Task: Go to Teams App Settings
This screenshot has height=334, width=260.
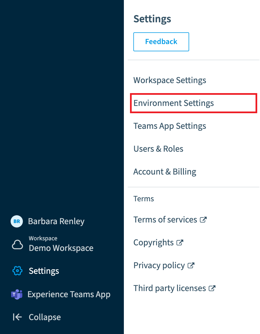Action: [x=170, y=126]
